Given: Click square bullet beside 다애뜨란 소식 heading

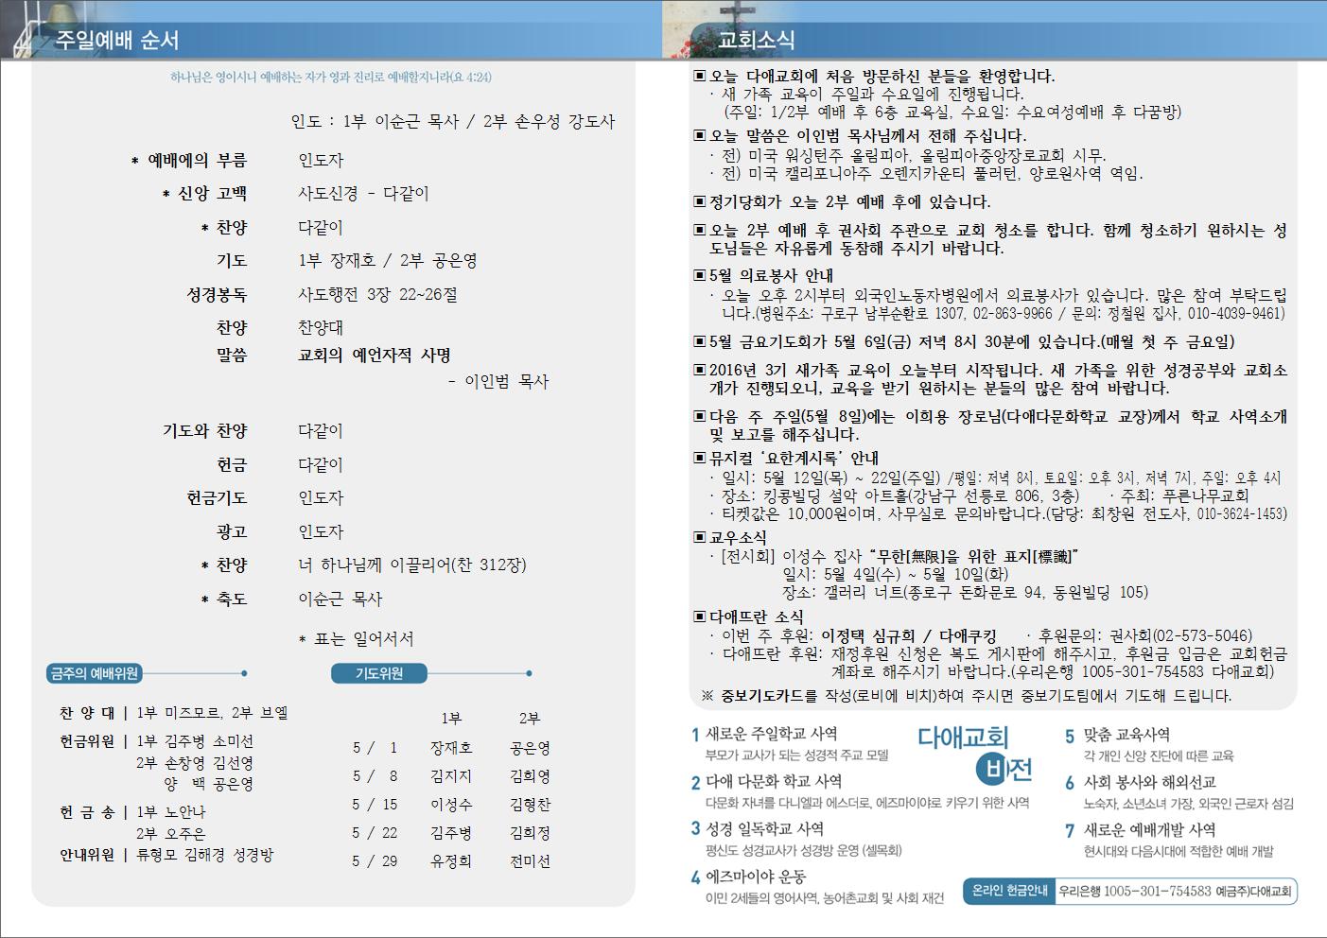Looking at the screenshot, I should click(x=700, y=617).
